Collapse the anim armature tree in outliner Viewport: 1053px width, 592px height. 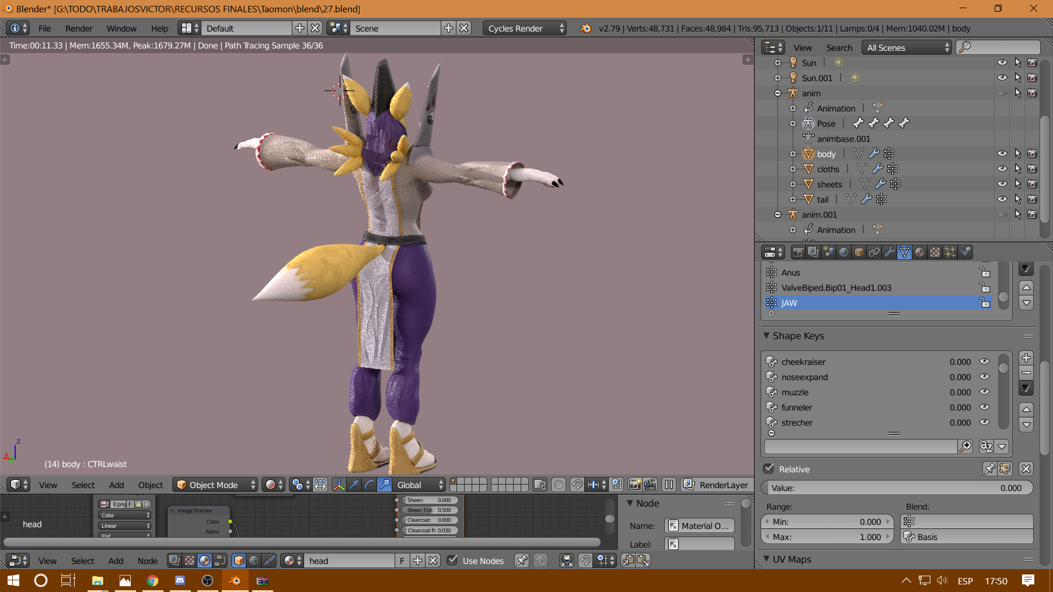[777, 93]
